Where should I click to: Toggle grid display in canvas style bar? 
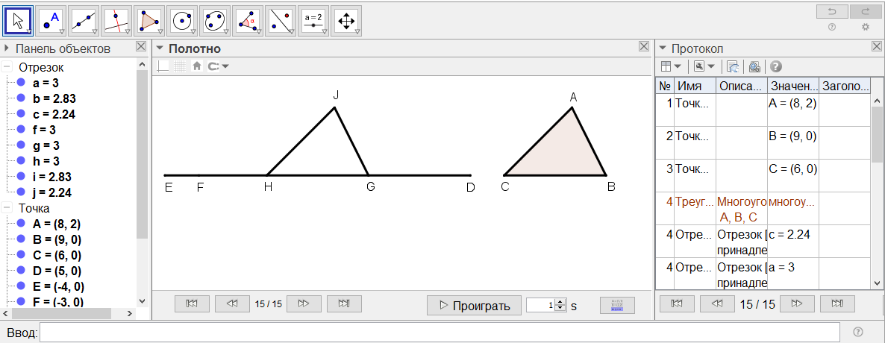pyautogui.click(x=180, y=66)
